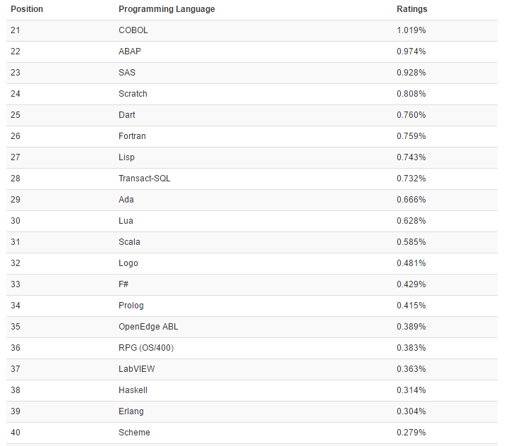Select the Ada rating value 0.666%

411,200
